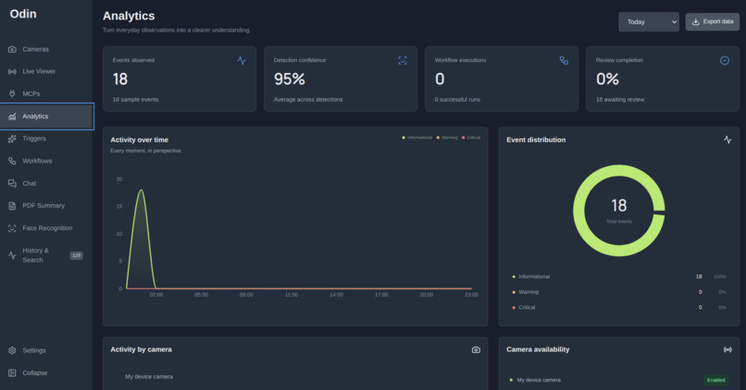Click the 18 awaiting review text
746x390 pixels.
[620, 100]
